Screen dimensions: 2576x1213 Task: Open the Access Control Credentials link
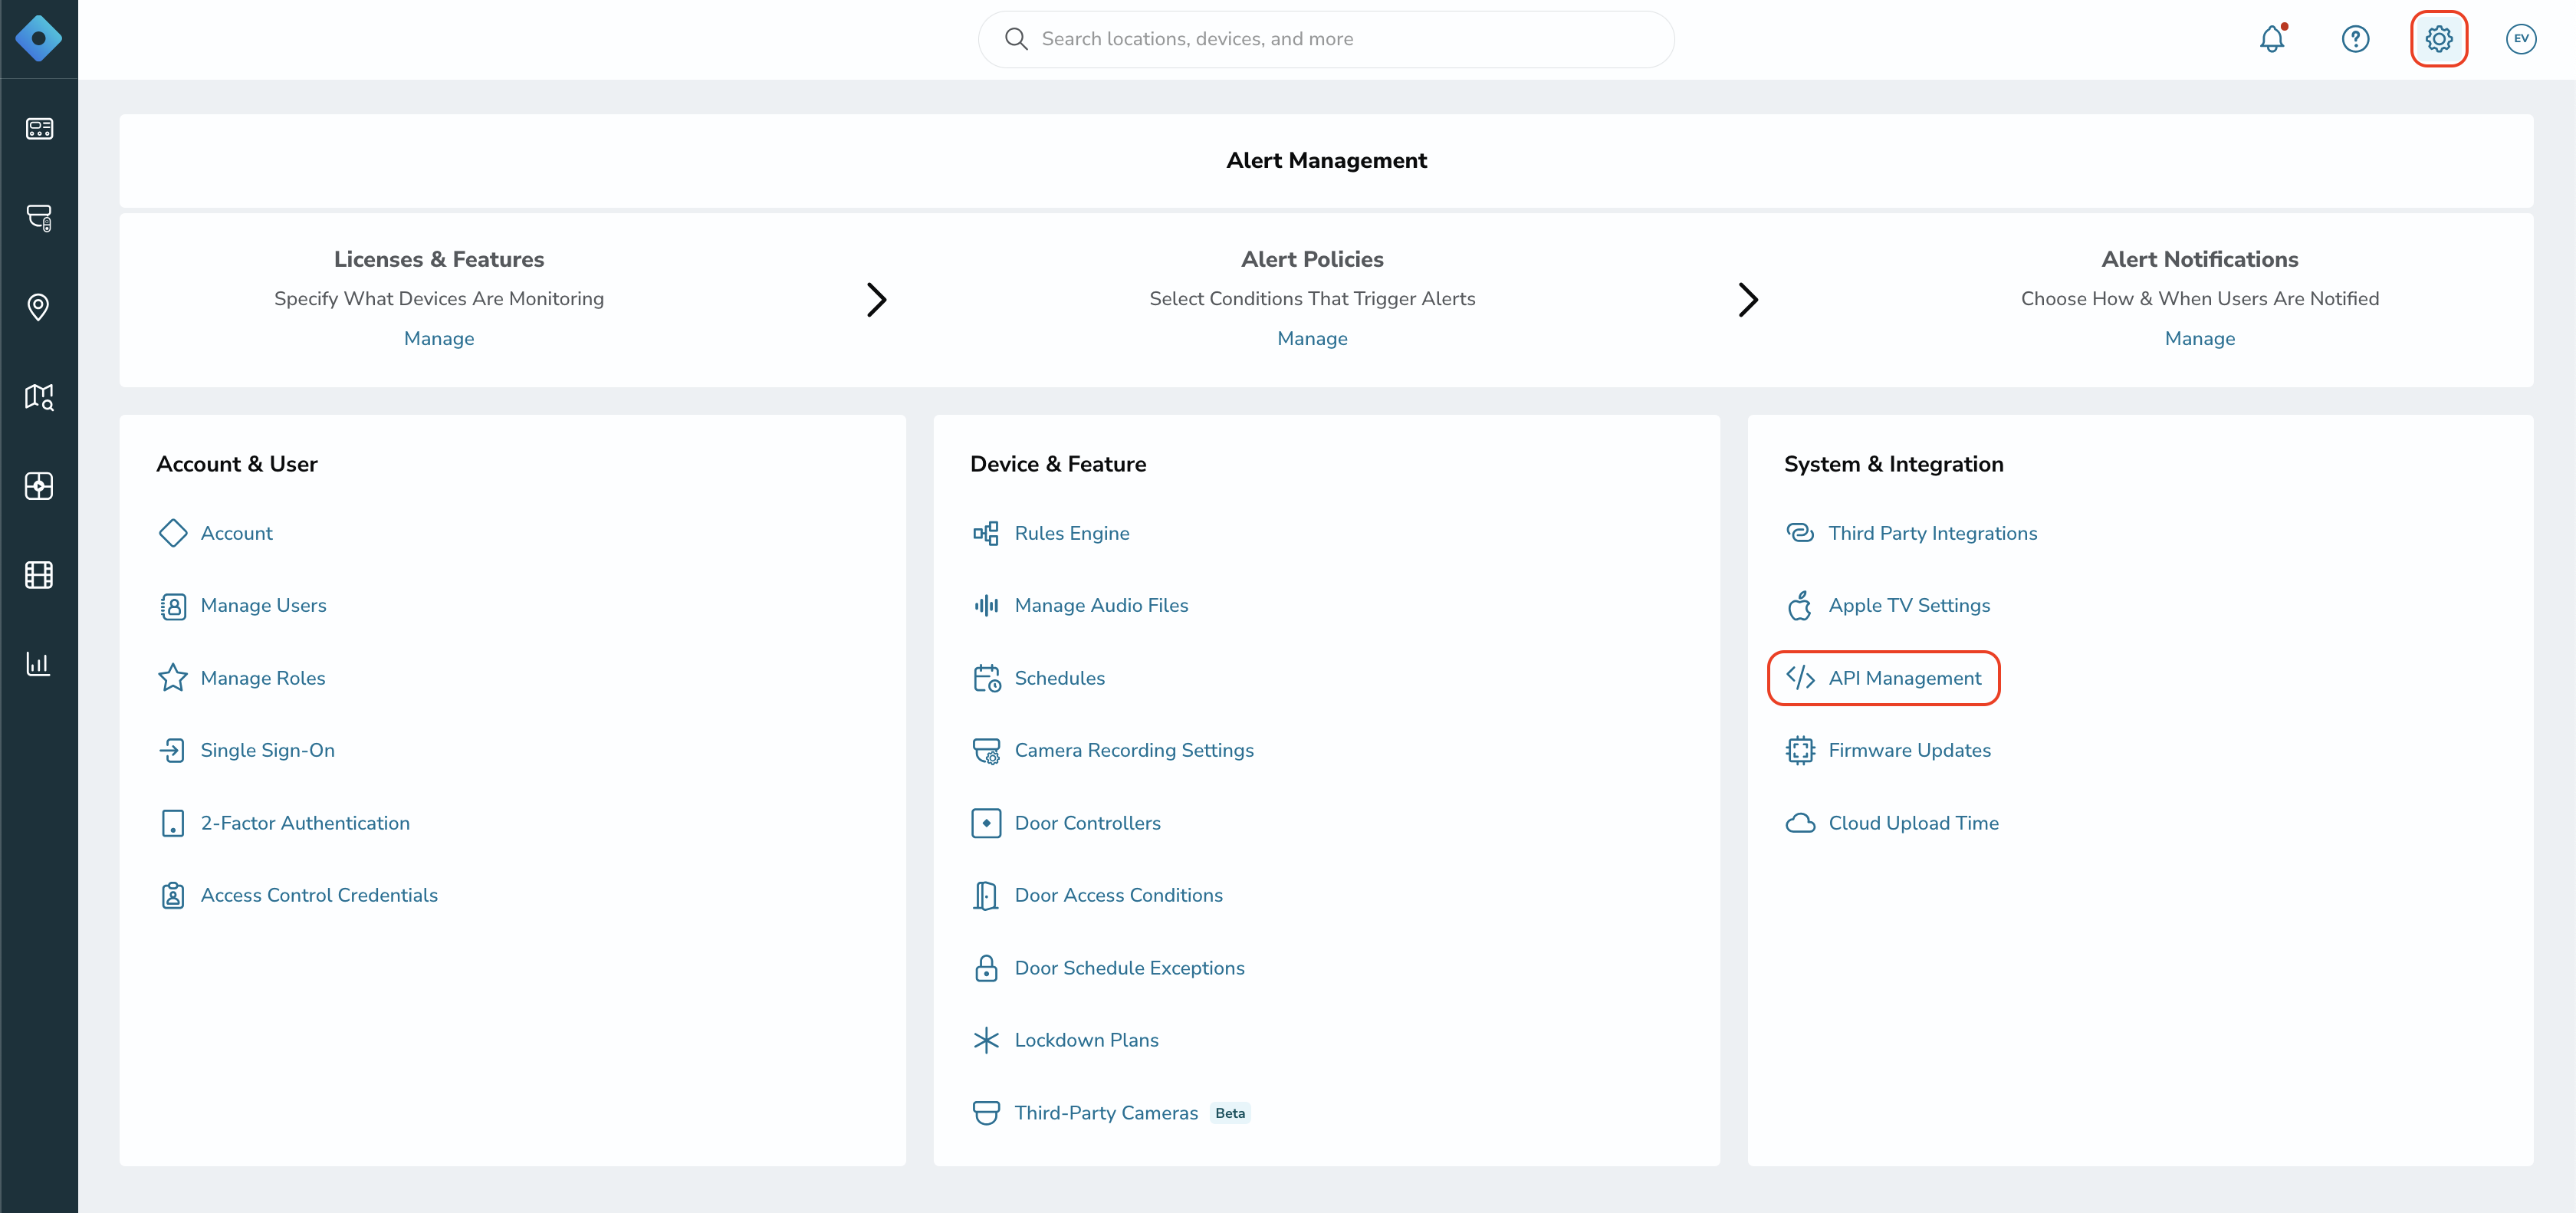coord(319,895)
